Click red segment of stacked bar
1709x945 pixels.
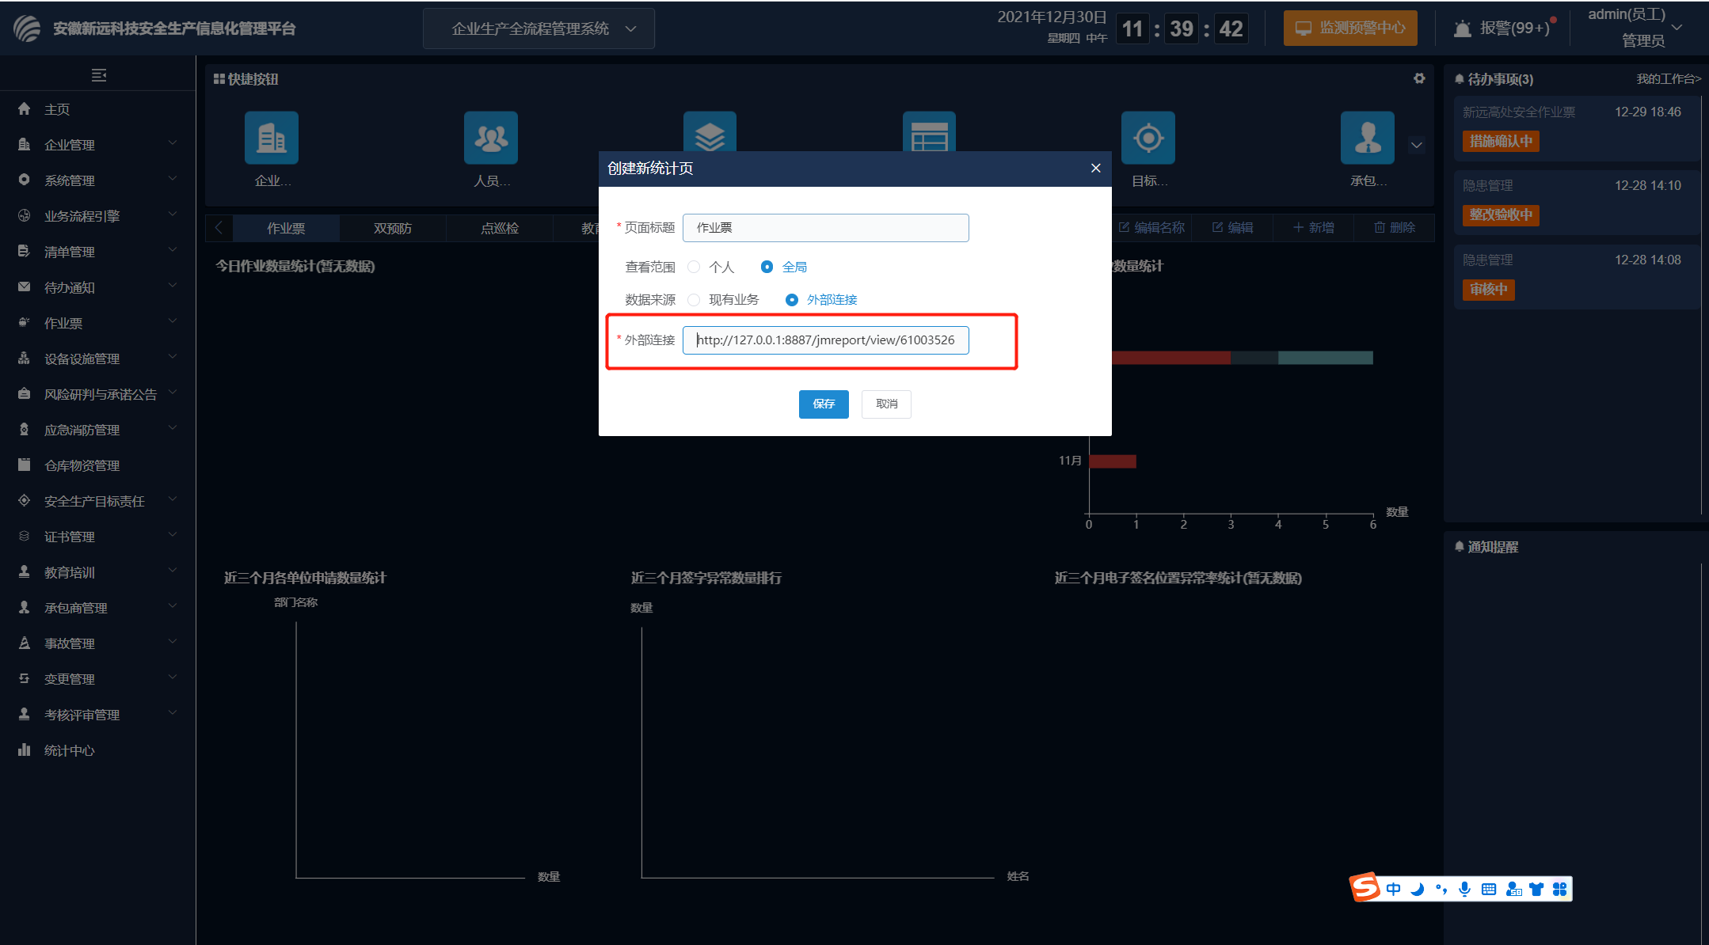(x=1171, y=358)
